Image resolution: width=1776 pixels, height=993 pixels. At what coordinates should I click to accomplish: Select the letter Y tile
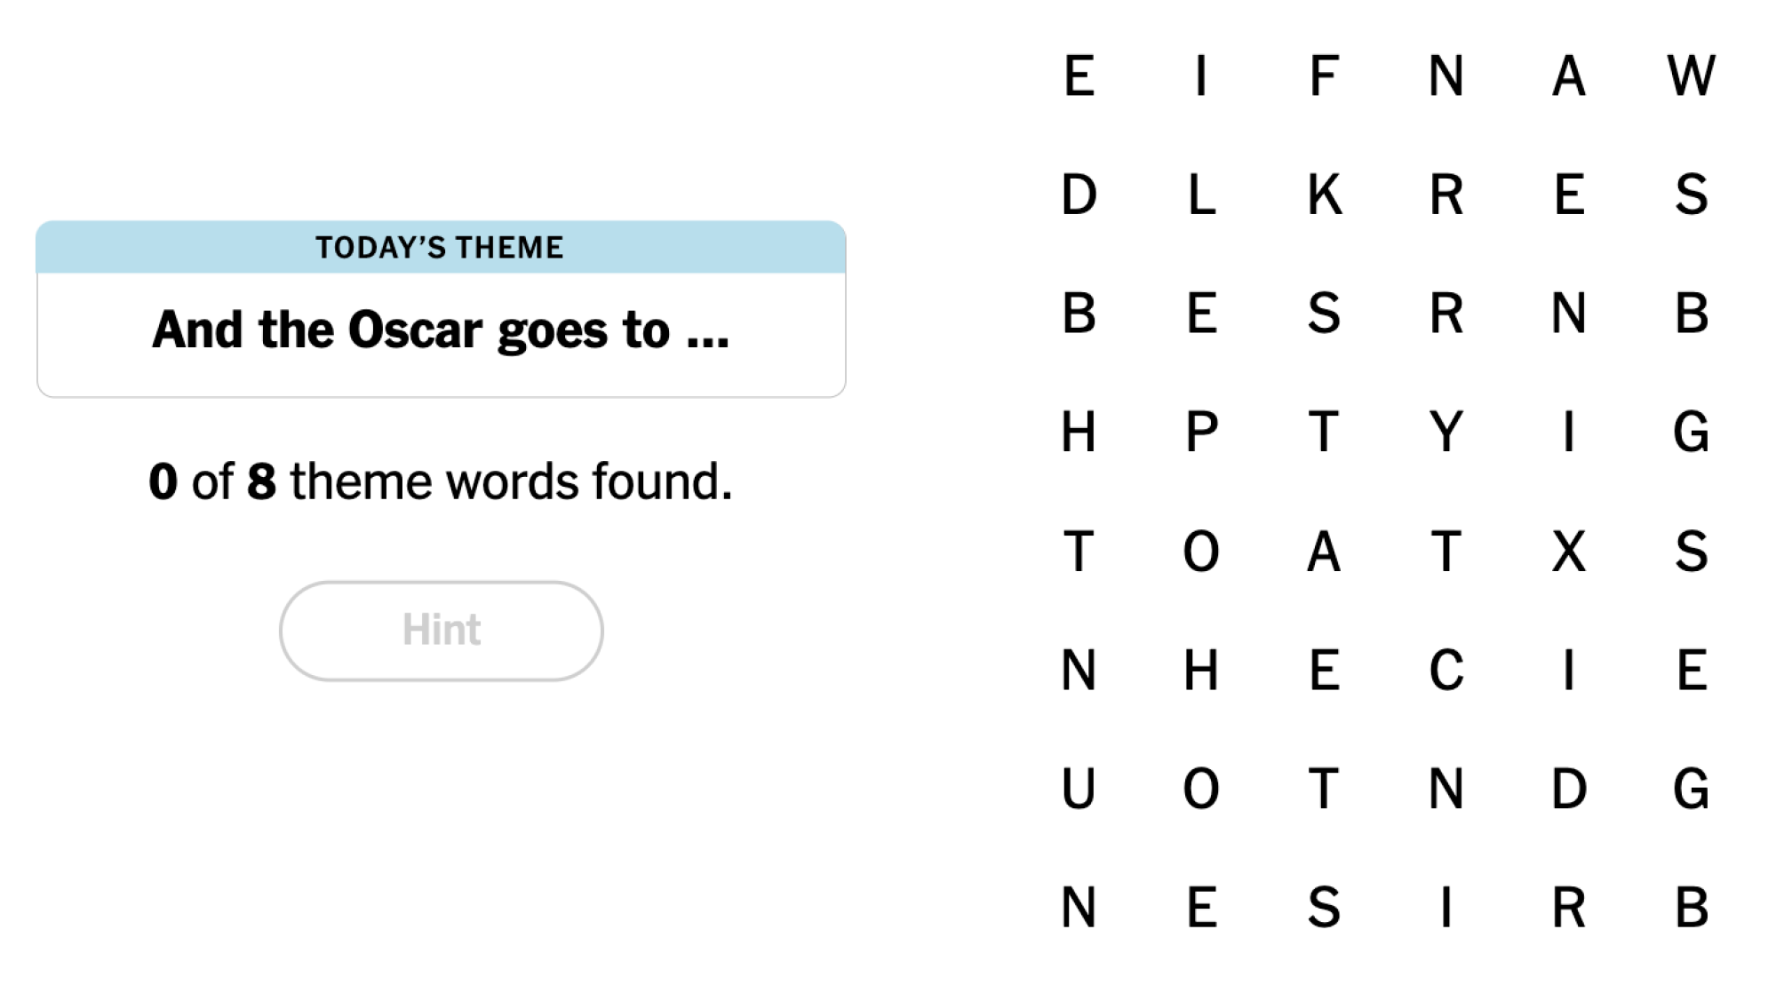coord(1446,432)
